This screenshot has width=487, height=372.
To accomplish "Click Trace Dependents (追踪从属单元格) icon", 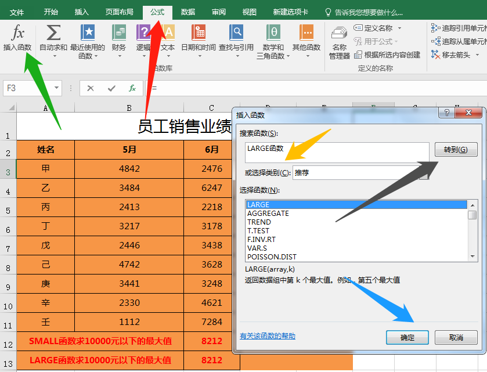I will 435,41.
